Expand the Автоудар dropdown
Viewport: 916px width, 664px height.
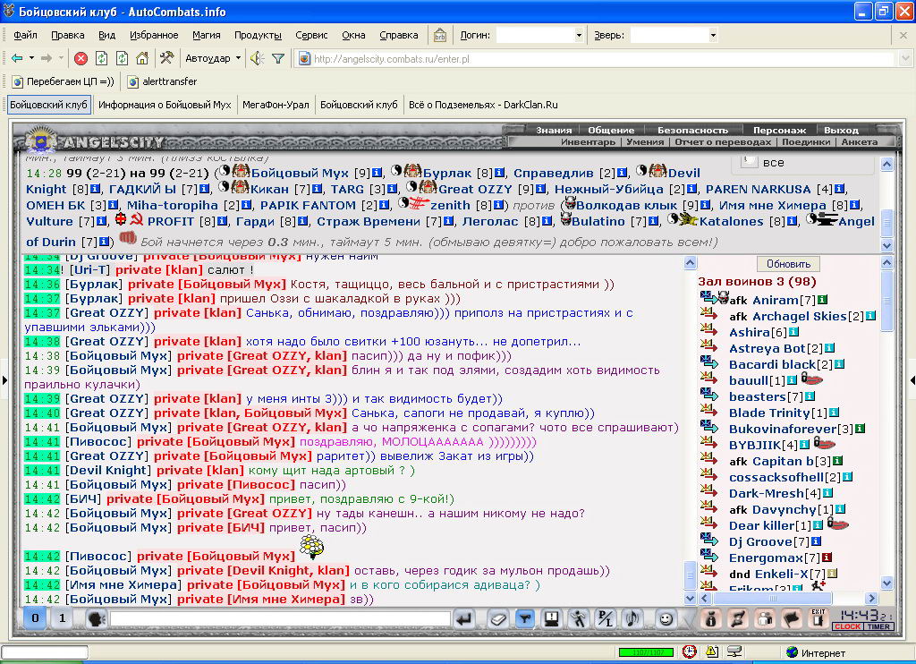pyautogui.click(x=238, y=58)
